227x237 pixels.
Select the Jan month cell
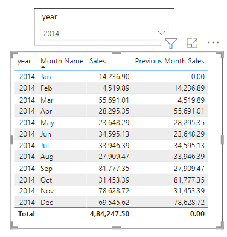click(x=46, y=77)
